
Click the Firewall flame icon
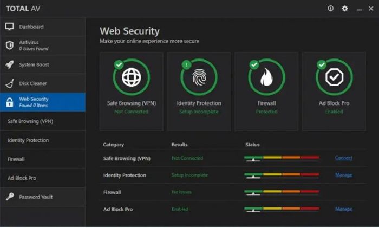click(x=266, y=77)
